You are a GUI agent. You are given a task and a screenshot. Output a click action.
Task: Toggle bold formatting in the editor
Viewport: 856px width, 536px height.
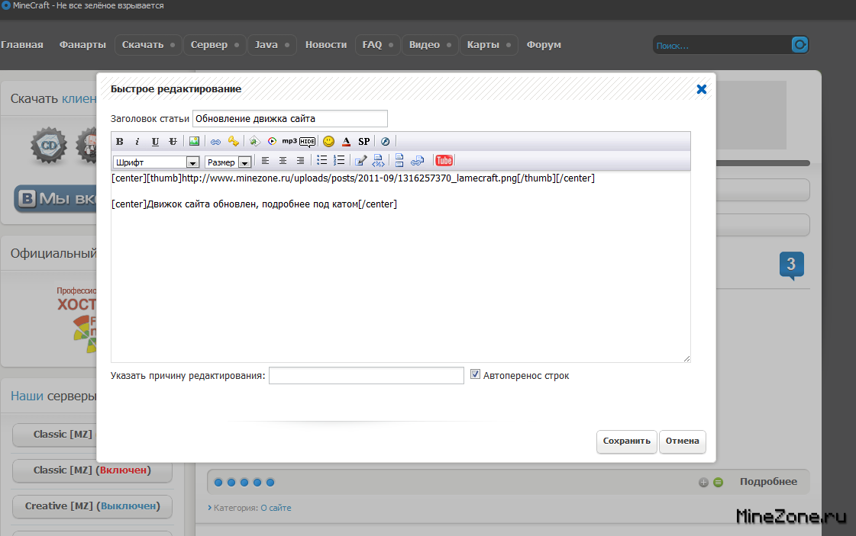[x=119, y=142]
